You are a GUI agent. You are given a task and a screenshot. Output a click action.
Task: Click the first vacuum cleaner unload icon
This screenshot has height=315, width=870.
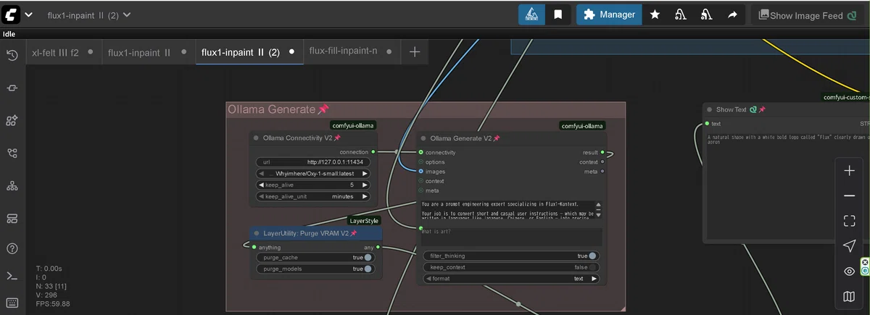(x=681, y=14)
